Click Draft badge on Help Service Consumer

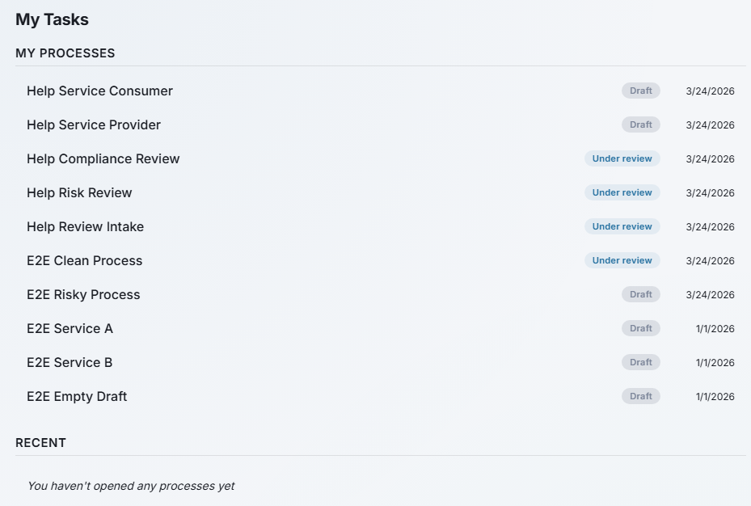[x=640, y=91]
